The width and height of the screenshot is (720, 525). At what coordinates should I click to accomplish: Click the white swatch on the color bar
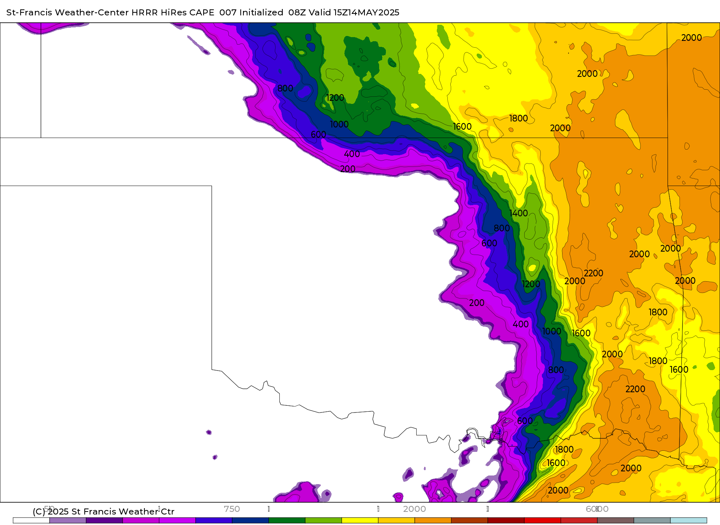click(31, 520)
